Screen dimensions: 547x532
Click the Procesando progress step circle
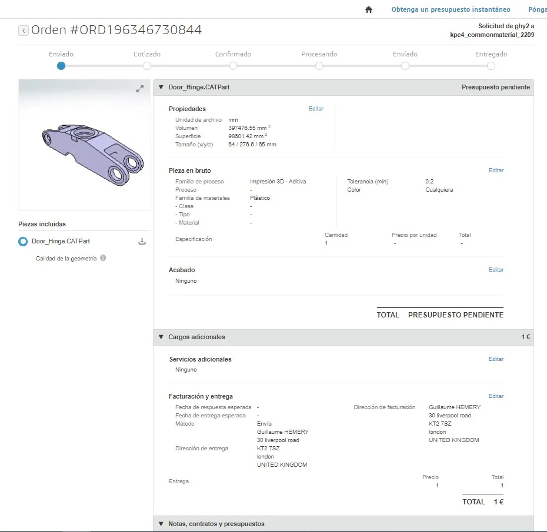(319, 66)
